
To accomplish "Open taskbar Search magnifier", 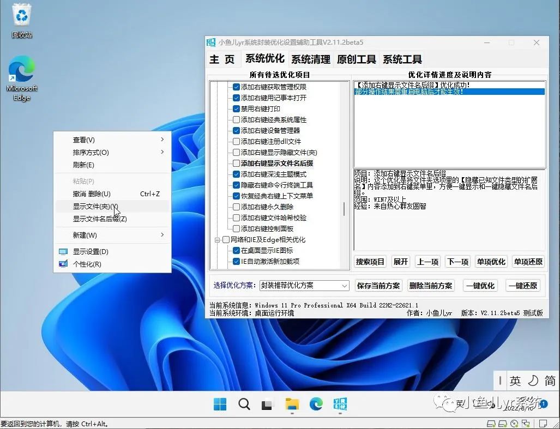I will click(244, 404).
